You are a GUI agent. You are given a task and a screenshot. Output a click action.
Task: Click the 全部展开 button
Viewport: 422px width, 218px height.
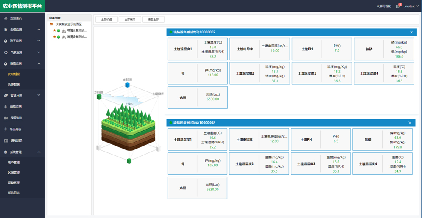pos(130,19)
